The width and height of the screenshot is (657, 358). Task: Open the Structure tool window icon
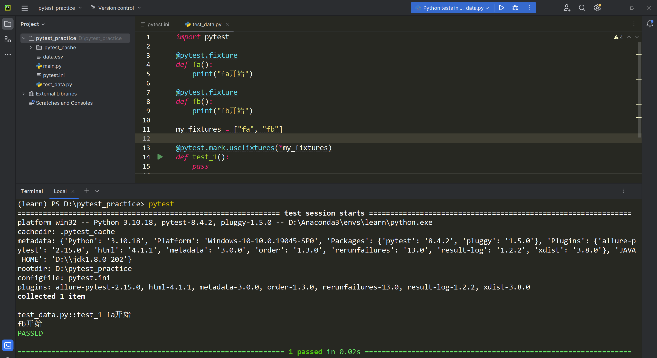(x=8, y=40)
